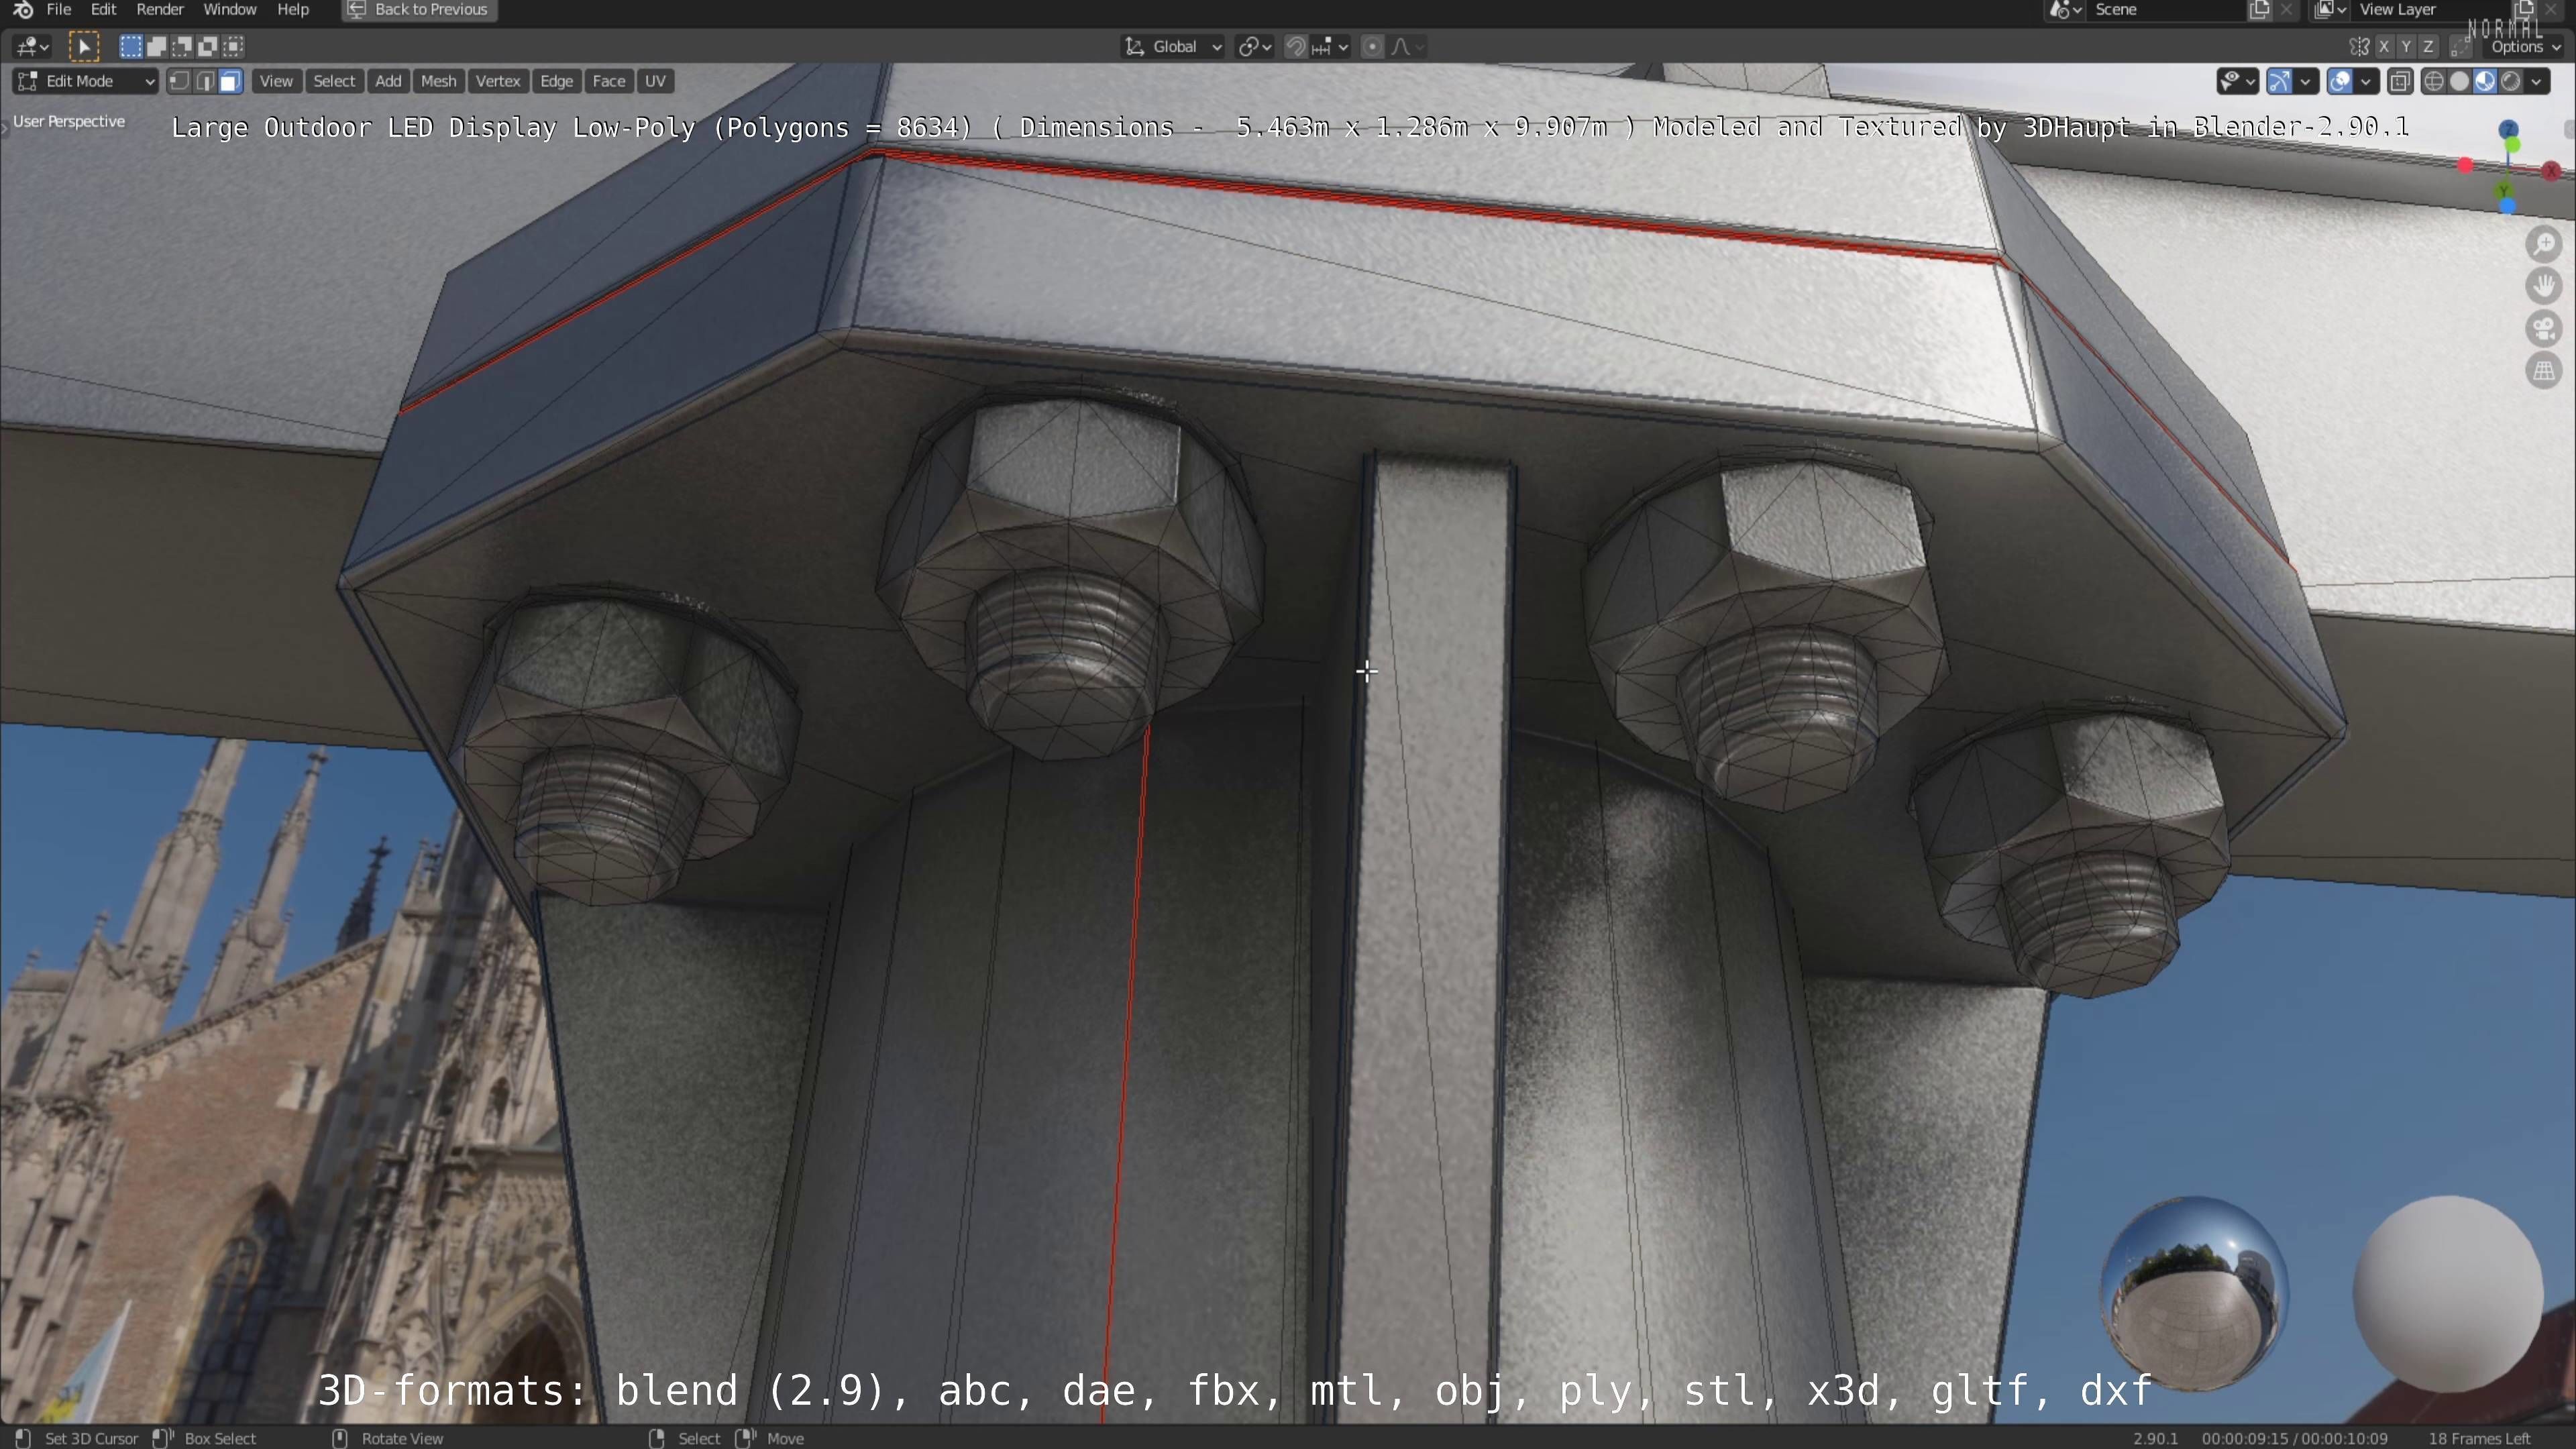Open the Mesh menu
Screen dimensions: 2576x1449
tap(438, 81)
